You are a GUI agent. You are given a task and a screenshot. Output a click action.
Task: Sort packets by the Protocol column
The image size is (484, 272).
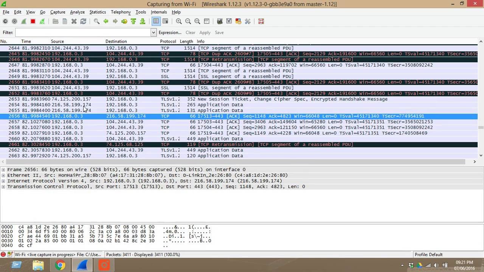click(x=168, y=42)
